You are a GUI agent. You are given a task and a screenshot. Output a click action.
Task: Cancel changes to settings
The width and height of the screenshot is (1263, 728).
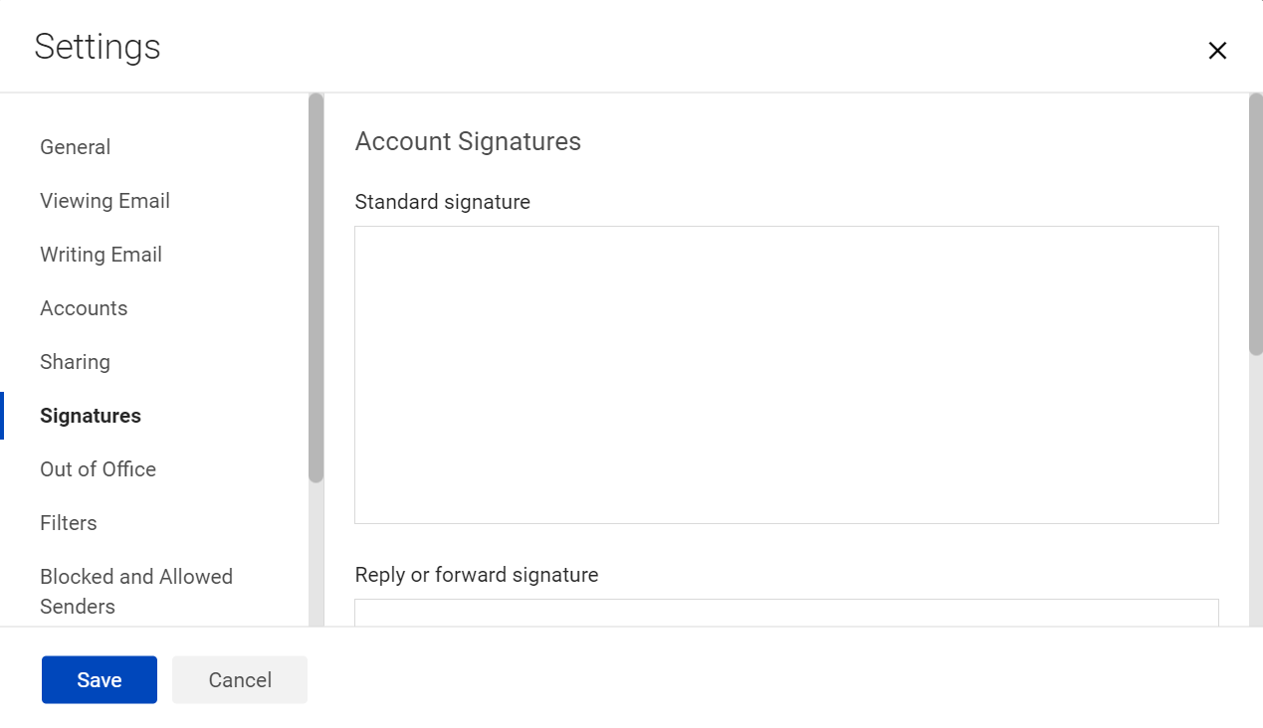coord(239,679)
